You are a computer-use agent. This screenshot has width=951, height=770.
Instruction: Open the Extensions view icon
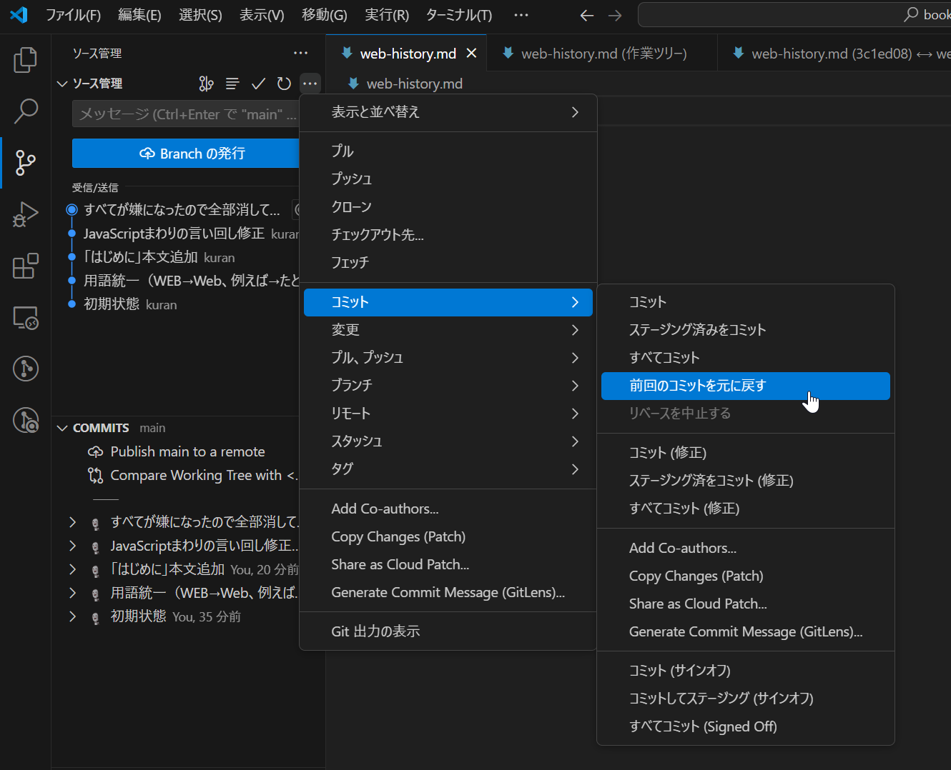[x=26, y=266]
